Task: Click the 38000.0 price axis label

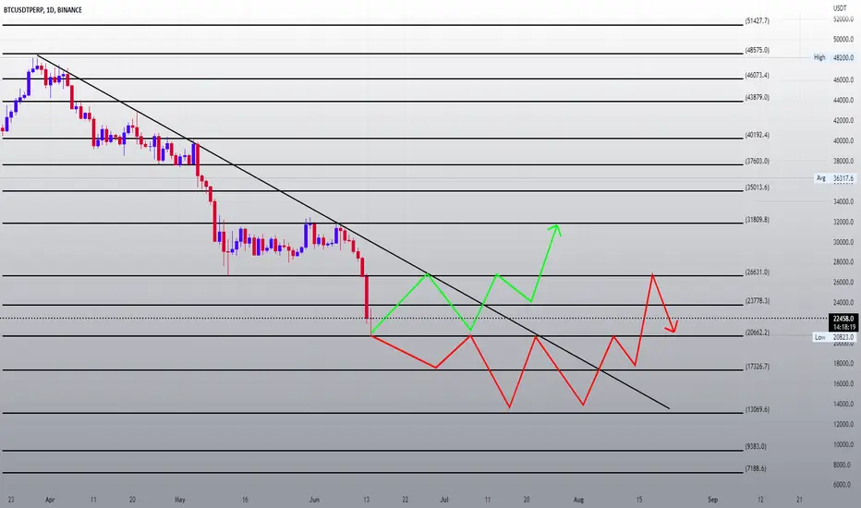Action: (x=843, y=162)
